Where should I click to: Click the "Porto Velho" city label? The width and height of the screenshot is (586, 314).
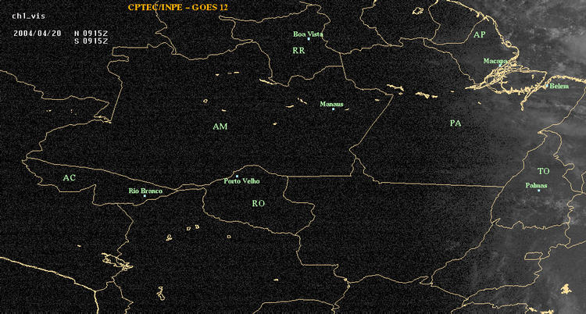point(241,181)
